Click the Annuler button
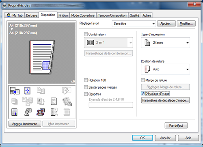The height and width of the screenshot is (147, 203). (165, 138)
